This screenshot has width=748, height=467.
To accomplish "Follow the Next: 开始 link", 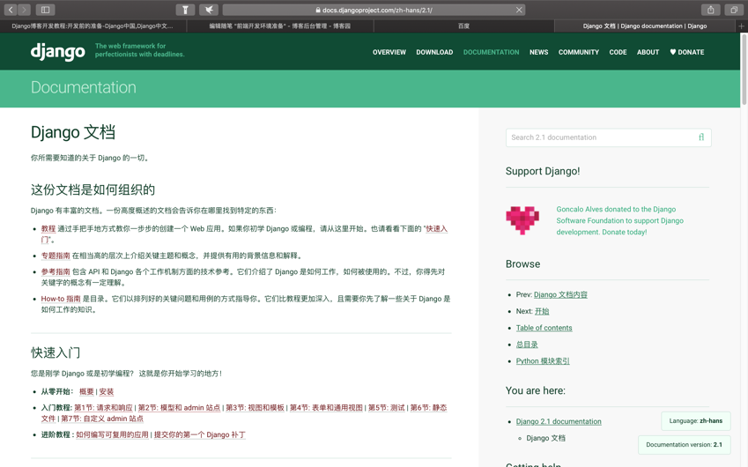I will (x=542, y=311).
